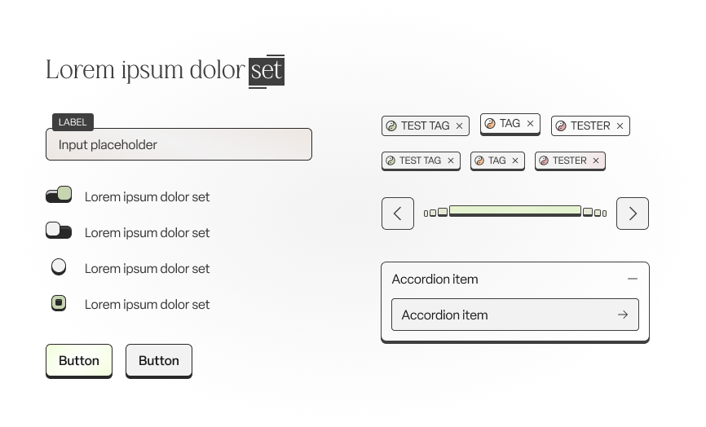Focus the Input placeholder text field

(x=179, y=144)
